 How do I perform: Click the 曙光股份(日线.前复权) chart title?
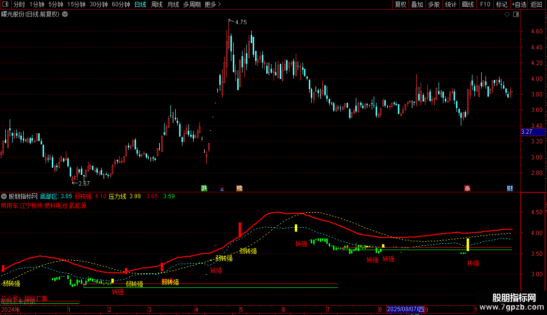point(30,15)
